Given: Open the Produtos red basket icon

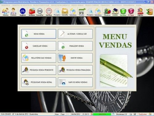Looking at the screenshot, I should (x=32, y=12).
